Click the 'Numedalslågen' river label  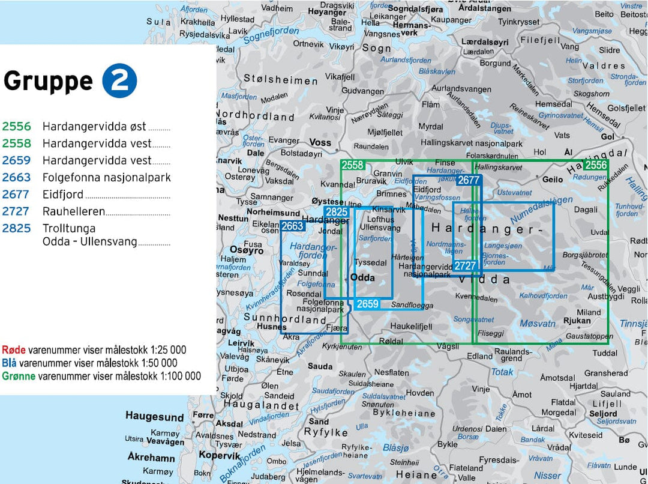[541, 210]
